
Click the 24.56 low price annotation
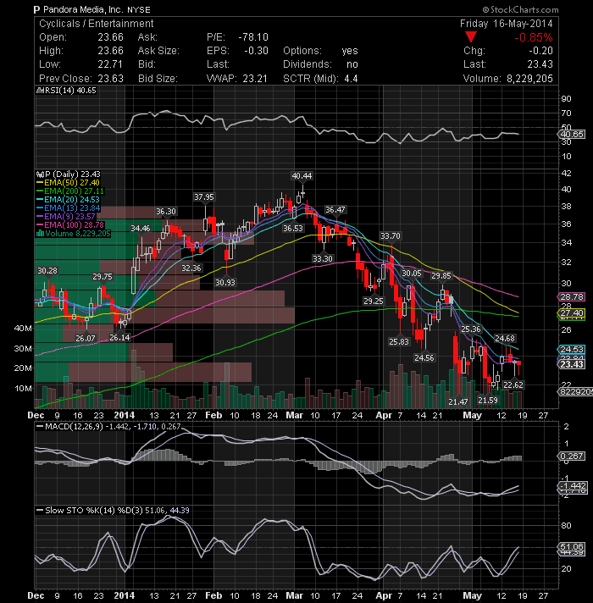coord(424,358)
